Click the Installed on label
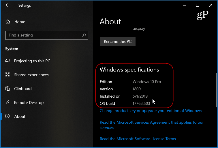218x148 pixels. 110,96
